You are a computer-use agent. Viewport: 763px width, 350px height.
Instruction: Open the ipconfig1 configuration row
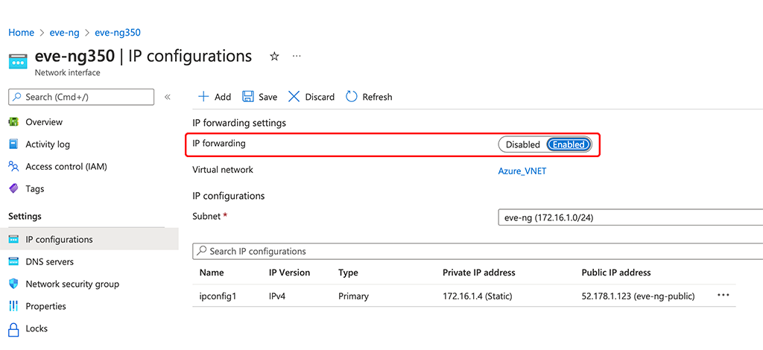464,296
